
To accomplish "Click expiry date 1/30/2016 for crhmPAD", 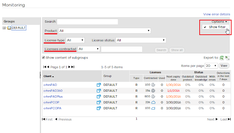I will pos(173,85).
